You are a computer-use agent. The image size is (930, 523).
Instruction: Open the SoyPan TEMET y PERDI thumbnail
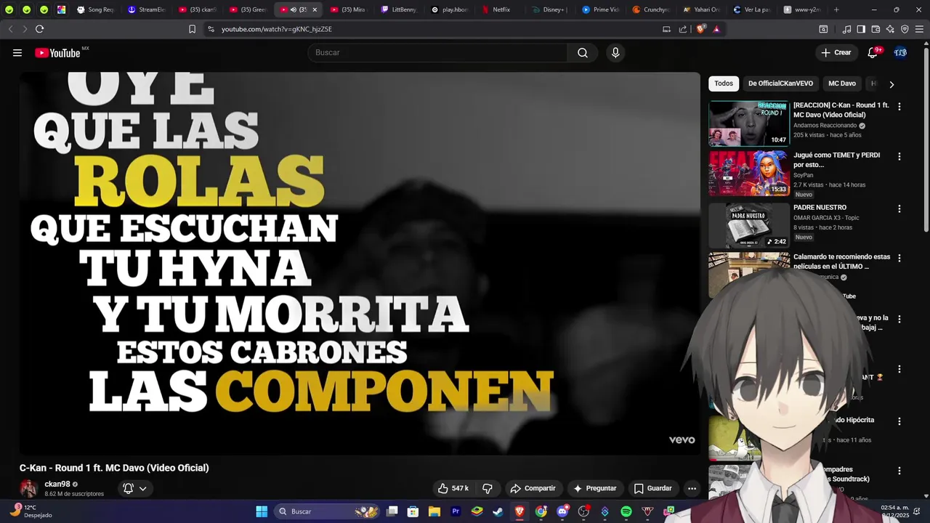coord(749,174)
